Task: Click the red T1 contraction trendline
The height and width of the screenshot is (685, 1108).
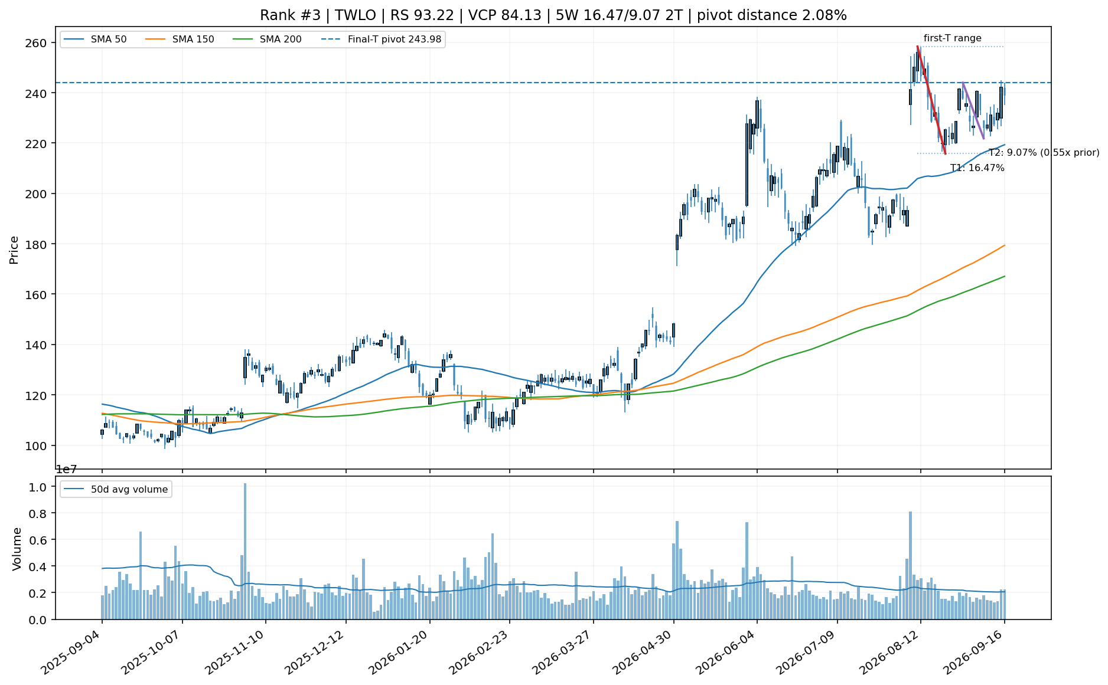Action: point(931,100)
